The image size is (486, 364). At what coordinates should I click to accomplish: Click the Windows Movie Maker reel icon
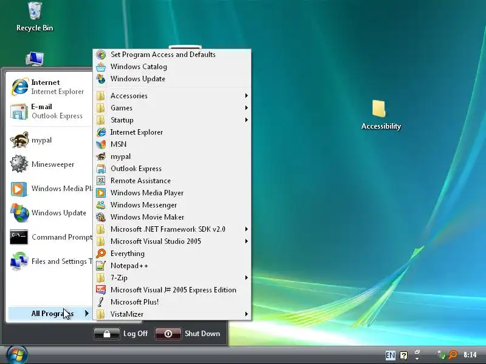(x=101, y=217)
